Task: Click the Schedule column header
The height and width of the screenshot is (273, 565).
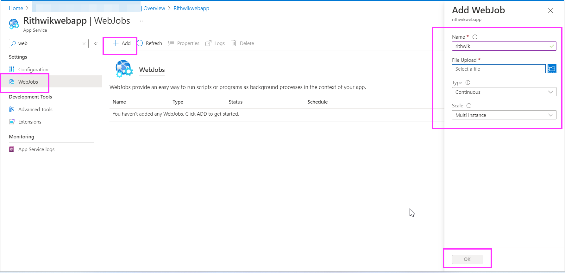Action: click(x=317, y=102)
